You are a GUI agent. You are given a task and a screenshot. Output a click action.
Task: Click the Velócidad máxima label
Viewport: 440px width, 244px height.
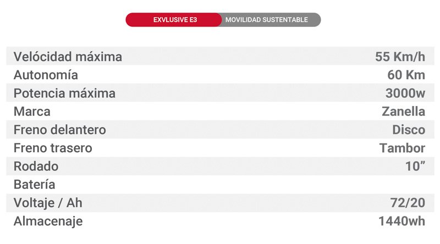68,57
